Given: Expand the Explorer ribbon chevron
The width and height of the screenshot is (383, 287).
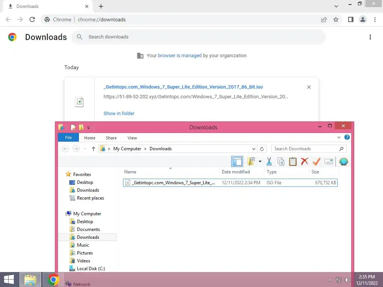Looking at the screenshot, I should tap(339, 138).
